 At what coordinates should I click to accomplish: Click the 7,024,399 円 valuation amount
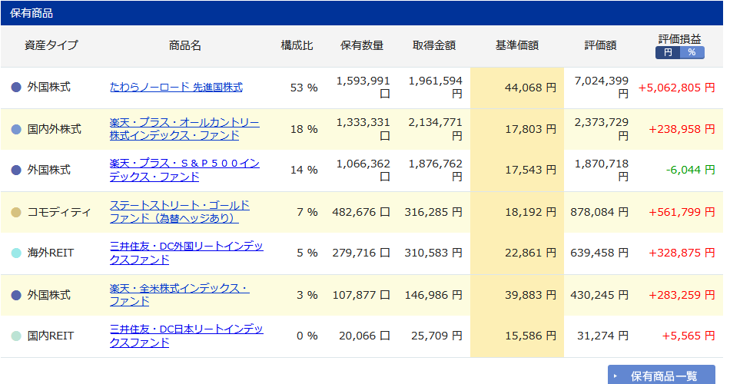[602, 87]
